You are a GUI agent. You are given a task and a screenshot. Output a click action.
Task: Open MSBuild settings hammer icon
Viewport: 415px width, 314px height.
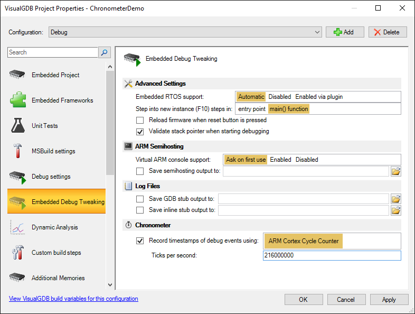[18, 151]
